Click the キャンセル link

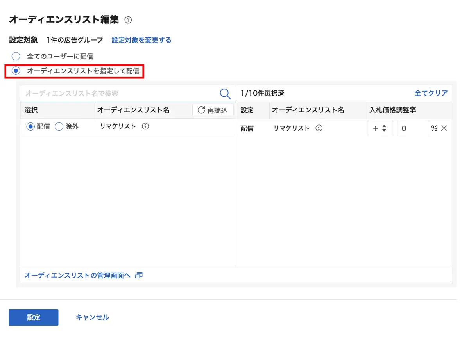[x=91, y=317]
